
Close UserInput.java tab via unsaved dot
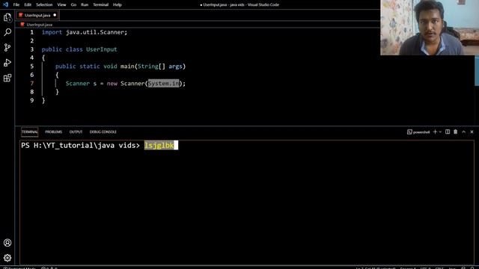pos(55,15)
